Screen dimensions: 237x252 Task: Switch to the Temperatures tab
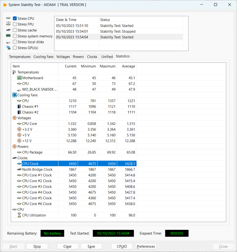[x=19, y=57]
